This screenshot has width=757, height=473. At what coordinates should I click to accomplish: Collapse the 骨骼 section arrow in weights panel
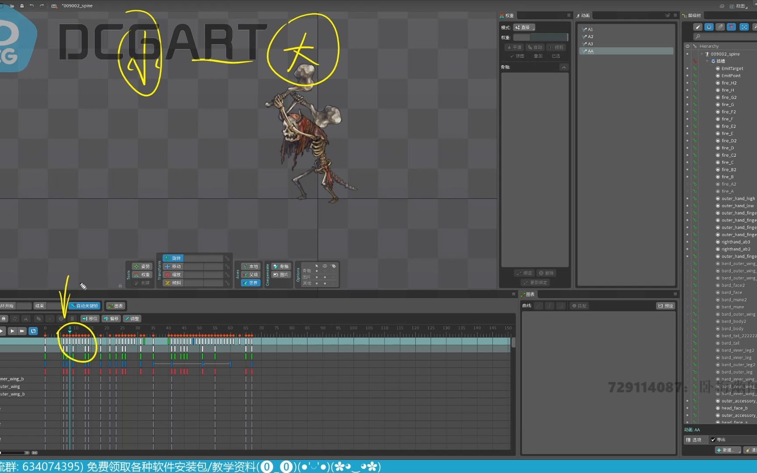point(564,67)
